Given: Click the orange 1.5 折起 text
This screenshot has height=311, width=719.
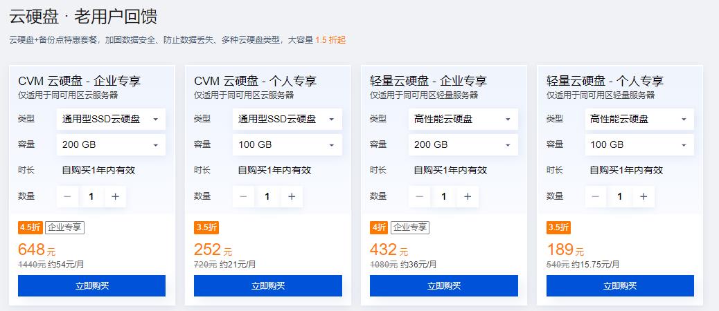Looking at the screenshot, I should point(330,40).
